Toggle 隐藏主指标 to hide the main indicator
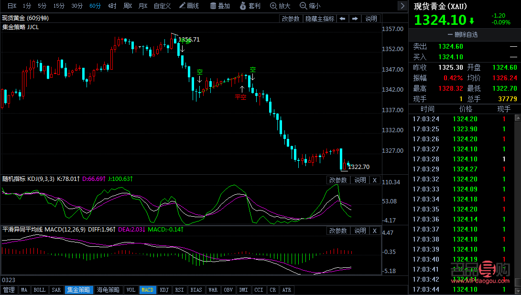 coord(320,19)
